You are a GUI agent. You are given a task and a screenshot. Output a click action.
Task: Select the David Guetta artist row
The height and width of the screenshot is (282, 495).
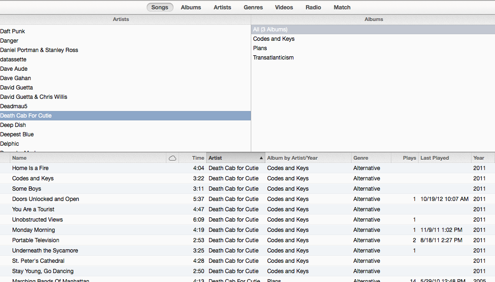(125, 88)
